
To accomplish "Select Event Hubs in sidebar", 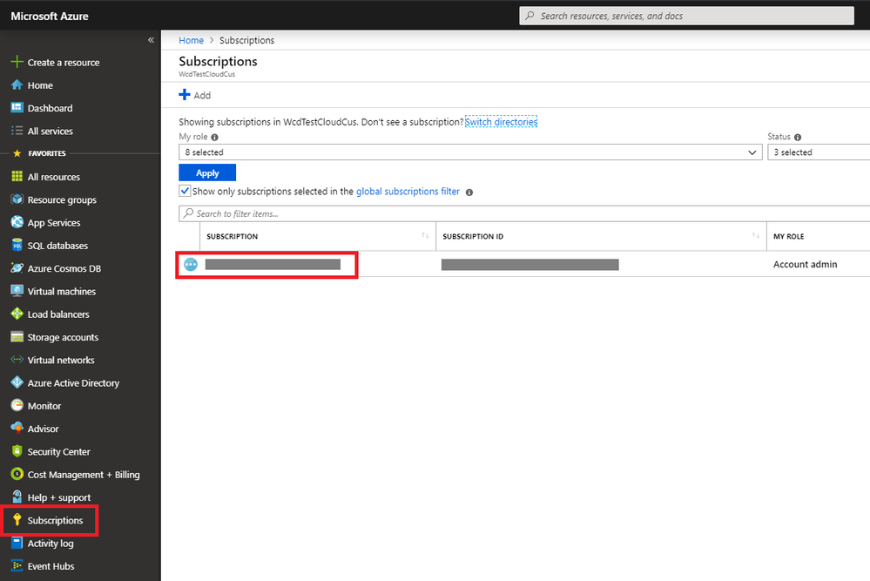I will pos(51,566).
